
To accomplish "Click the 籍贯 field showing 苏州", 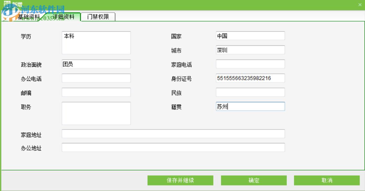I will pos(250,107).
